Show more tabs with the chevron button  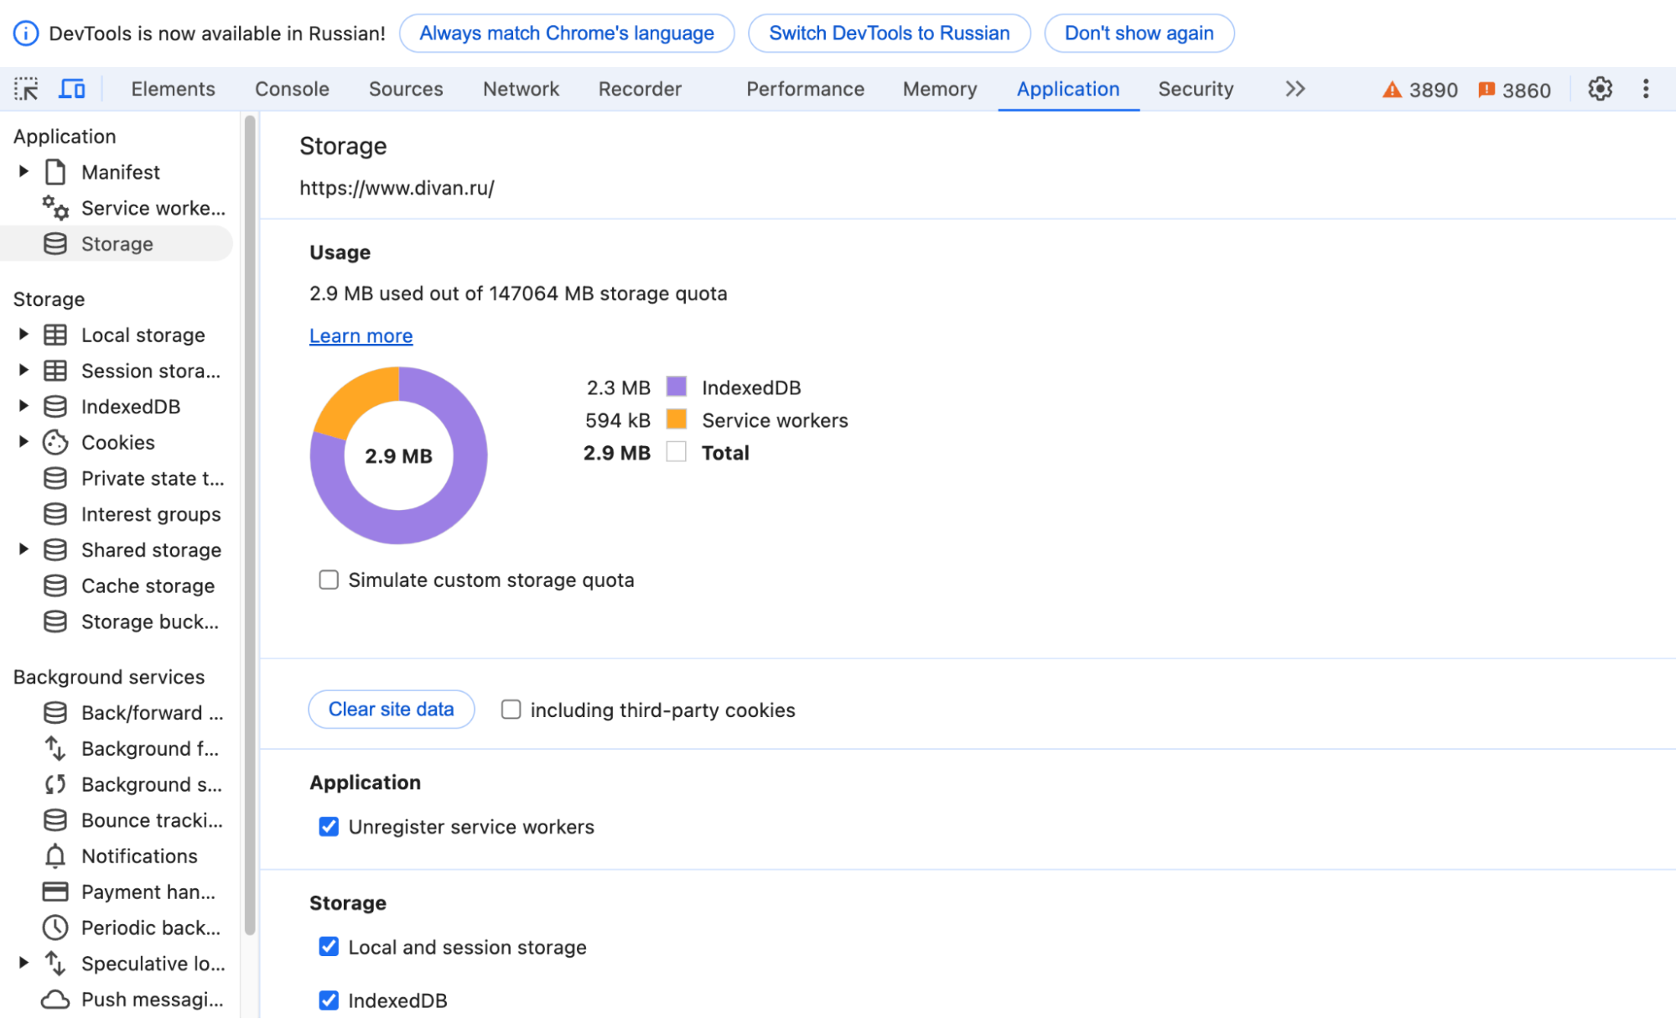(1295, 89)
